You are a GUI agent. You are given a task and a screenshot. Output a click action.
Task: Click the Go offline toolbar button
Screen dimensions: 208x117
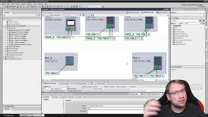tap(65, 6)
